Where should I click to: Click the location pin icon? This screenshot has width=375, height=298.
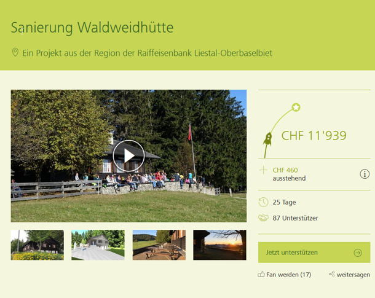15,52
